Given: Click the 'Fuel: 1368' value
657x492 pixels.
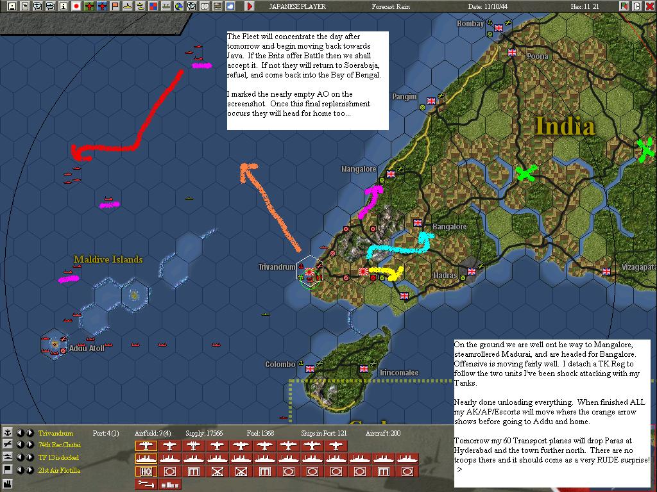Looking at the screenshot, I should (260, 433).
